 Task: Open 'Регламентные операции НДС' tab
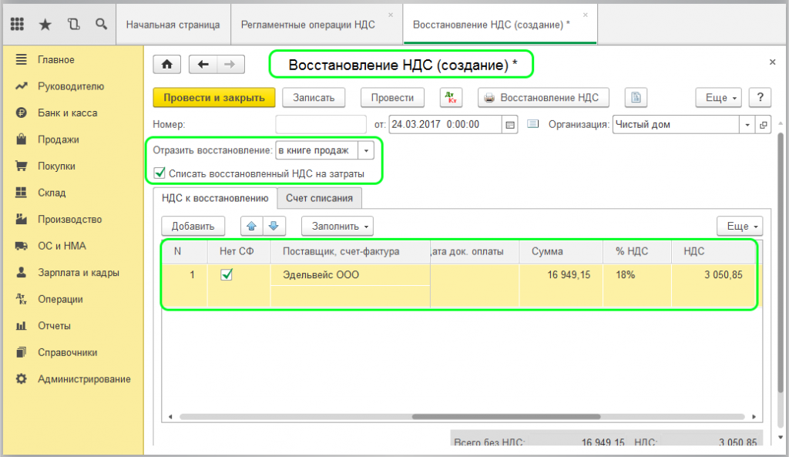308,25
